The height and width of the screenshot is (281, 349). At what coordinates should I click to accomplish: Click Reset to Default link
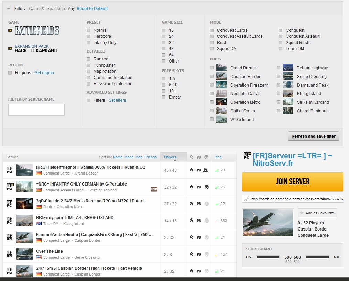click(x=92, y=9)
